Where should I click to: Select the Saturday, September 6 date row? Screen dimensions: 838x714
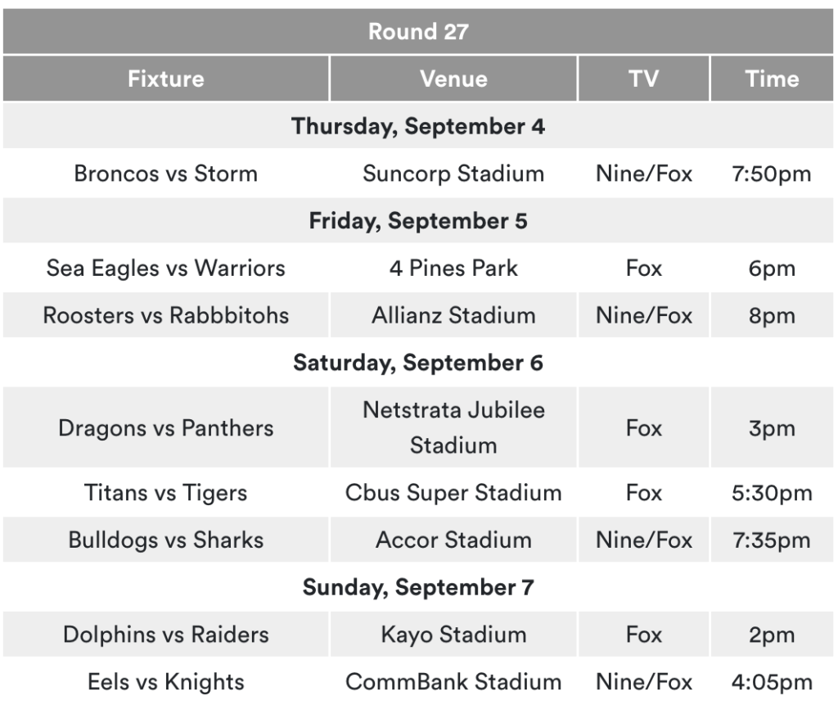pyautogui.click(x=418, y=362)
